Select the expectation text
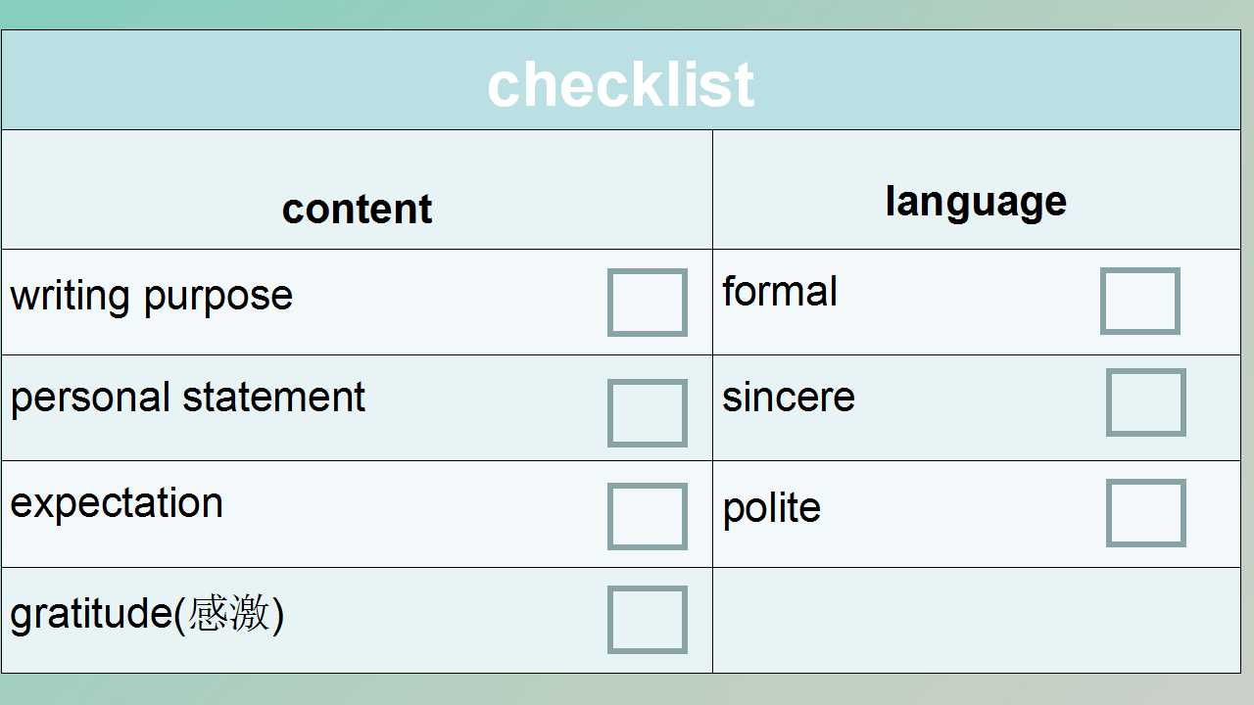This screenshot has width=1254, height=705. point(117,503)
